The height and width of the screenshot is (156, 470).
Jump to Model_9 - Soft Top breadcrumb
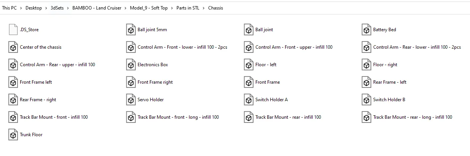tap(149, 8)
